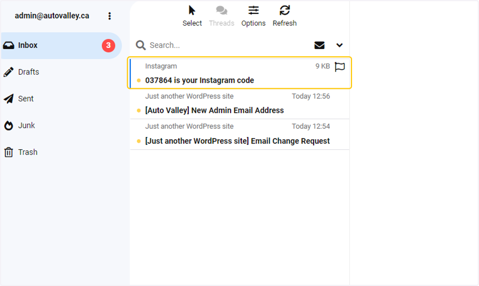Expand the filter dropdown chevron
Image resolution: width=479 pixels, height=286 pixels.
click(x=339, y=45)
